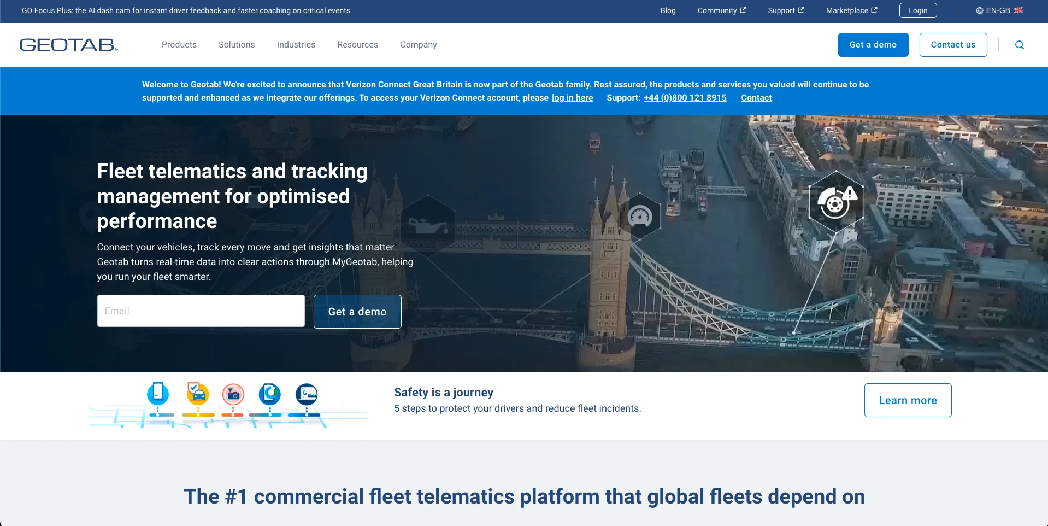This screenshot has width=1048, height=526.
Task: Open the Industries menu
Action: tap(296, 45)
